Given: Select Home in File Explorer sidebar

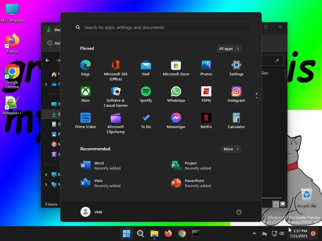Looking at the screenshot, I should pos(56,74).
